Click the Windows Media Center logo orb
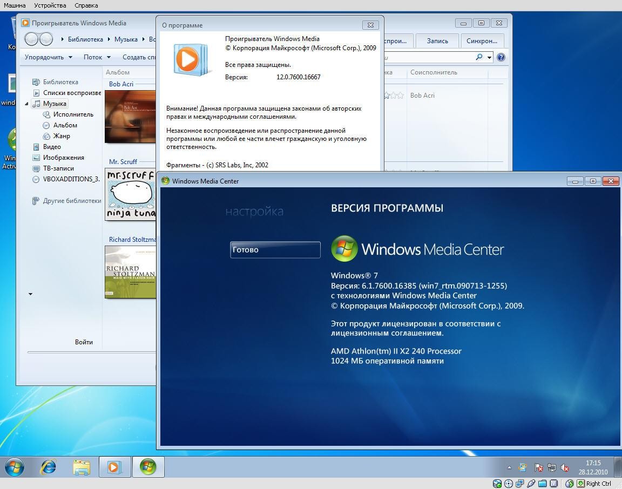 pos(344,249)
